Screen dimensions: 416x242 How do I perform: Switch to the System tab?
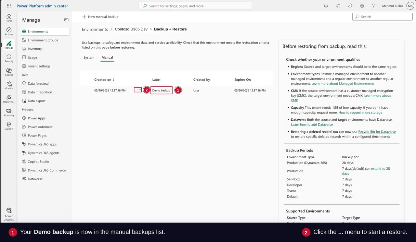point(89,57)
